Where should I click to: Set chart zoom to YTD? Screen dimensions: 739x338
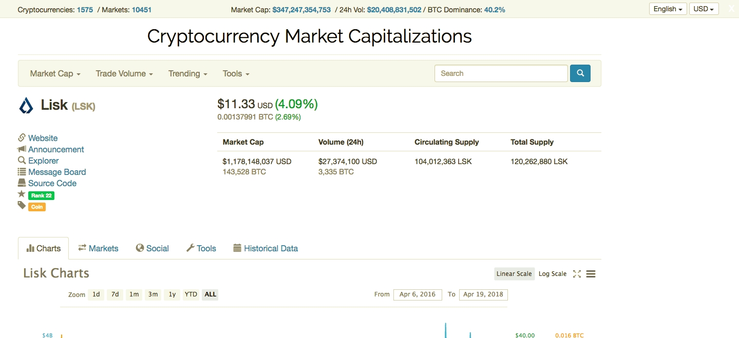(x=191, y=294)
